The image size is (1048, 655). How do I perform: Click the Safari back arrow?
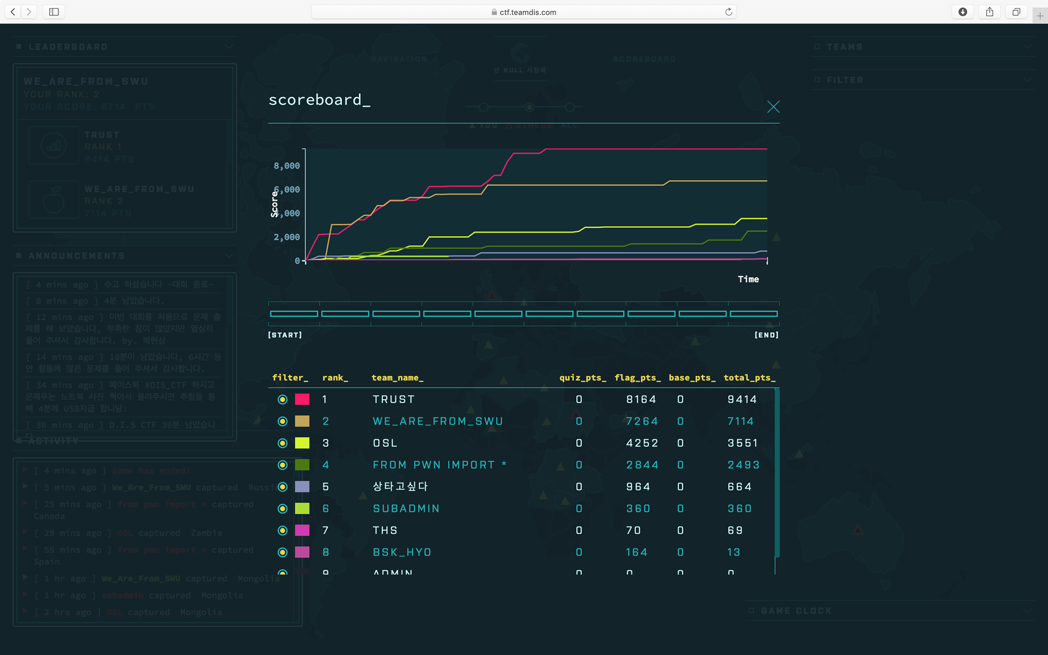[13, 12]
